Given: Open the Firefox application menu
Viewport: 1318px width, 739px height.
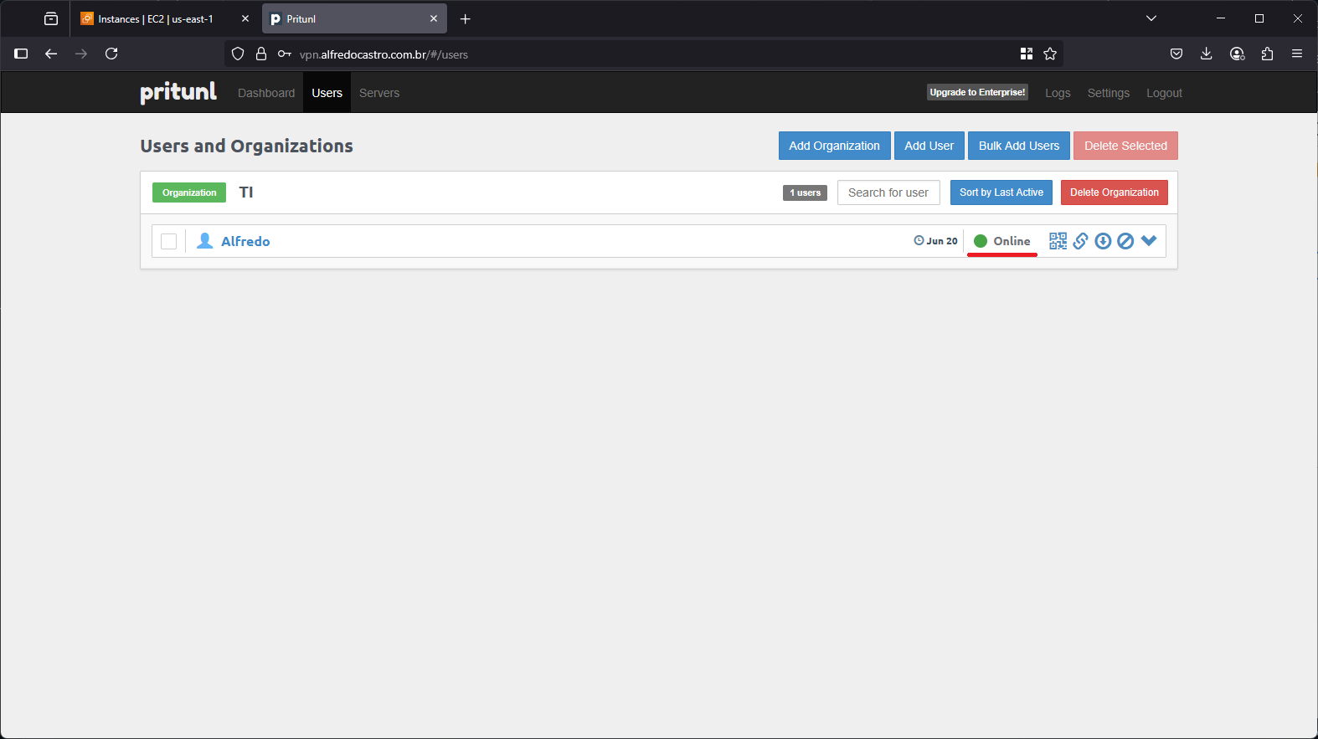Looking at the screenshot, I should 1297,54.
